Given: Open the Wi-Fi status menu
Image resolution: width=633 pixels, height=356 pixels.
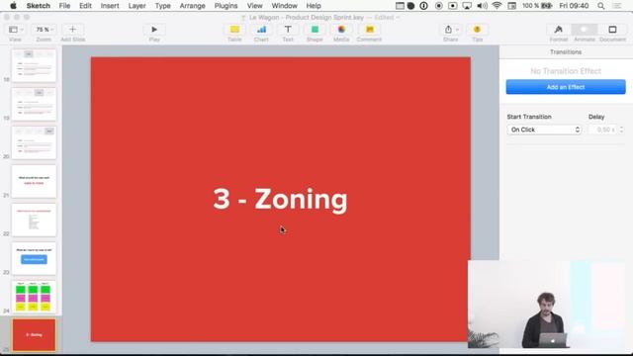Looking at the screenshot, I should 497,6.
